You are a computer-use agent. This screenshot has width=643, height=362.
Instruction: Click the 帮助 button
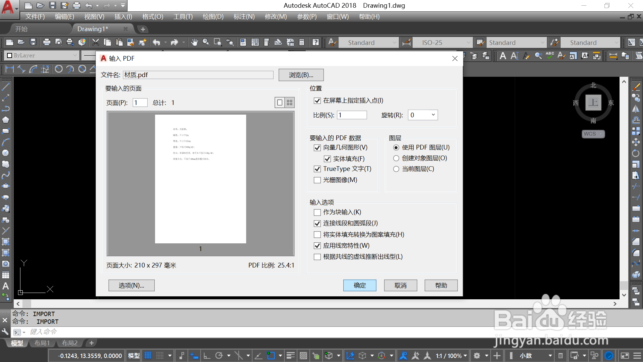[x=441, y=286]
